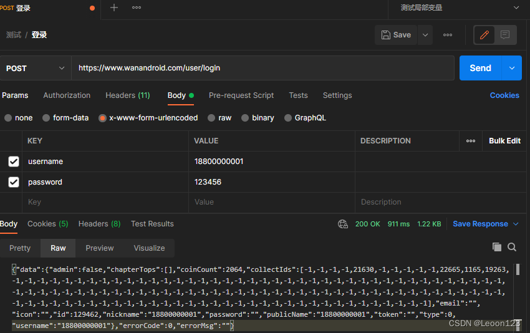Screen dimensions: 530x333
Task: Click the 200 OK status
Action: tap(367, 224)
